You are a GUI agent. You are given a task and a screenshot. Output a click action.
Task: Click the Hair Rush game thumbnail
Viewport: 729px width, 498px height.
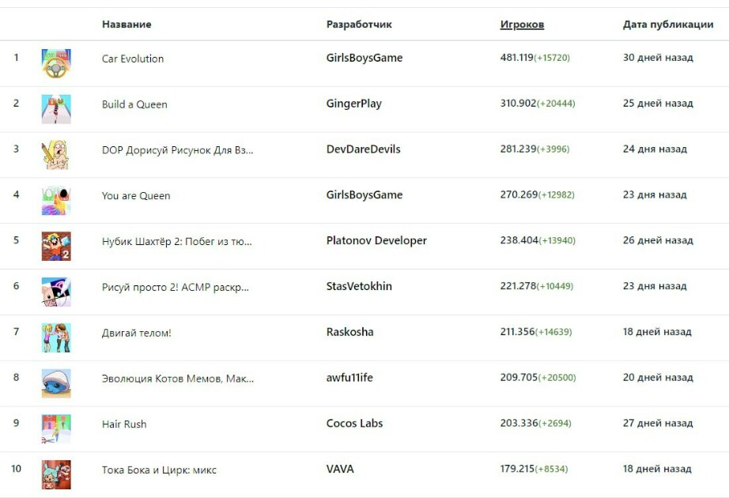[x=56, y=429]
